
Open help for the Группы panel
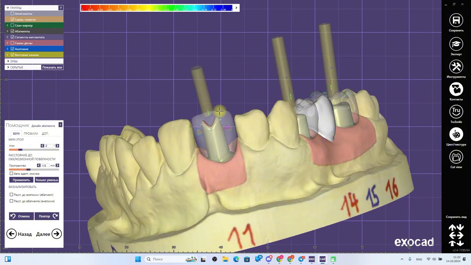click(x=61, y=8)
